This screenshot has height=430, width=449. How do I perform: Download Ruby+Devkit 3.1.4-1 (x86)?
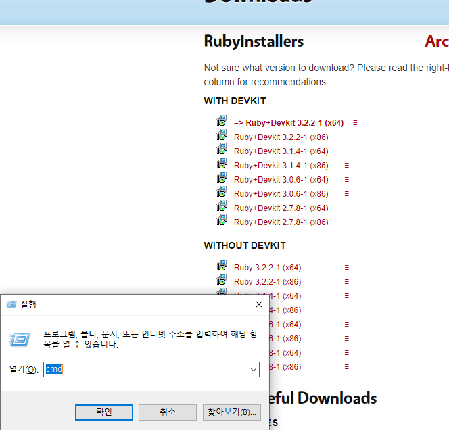281,166
